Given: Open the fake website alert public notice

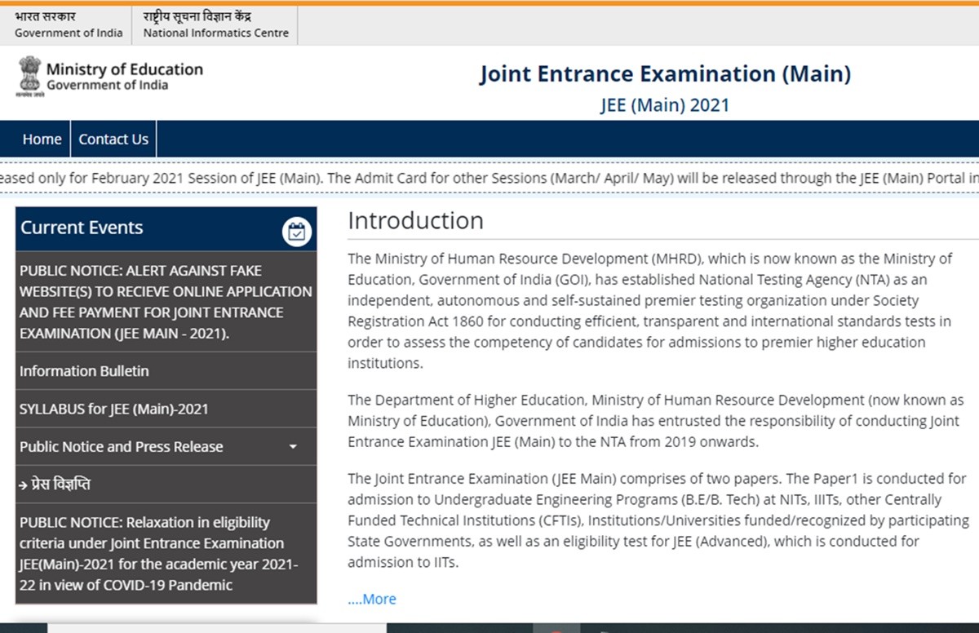Looking at the screenshot, I should pos(166,302).
